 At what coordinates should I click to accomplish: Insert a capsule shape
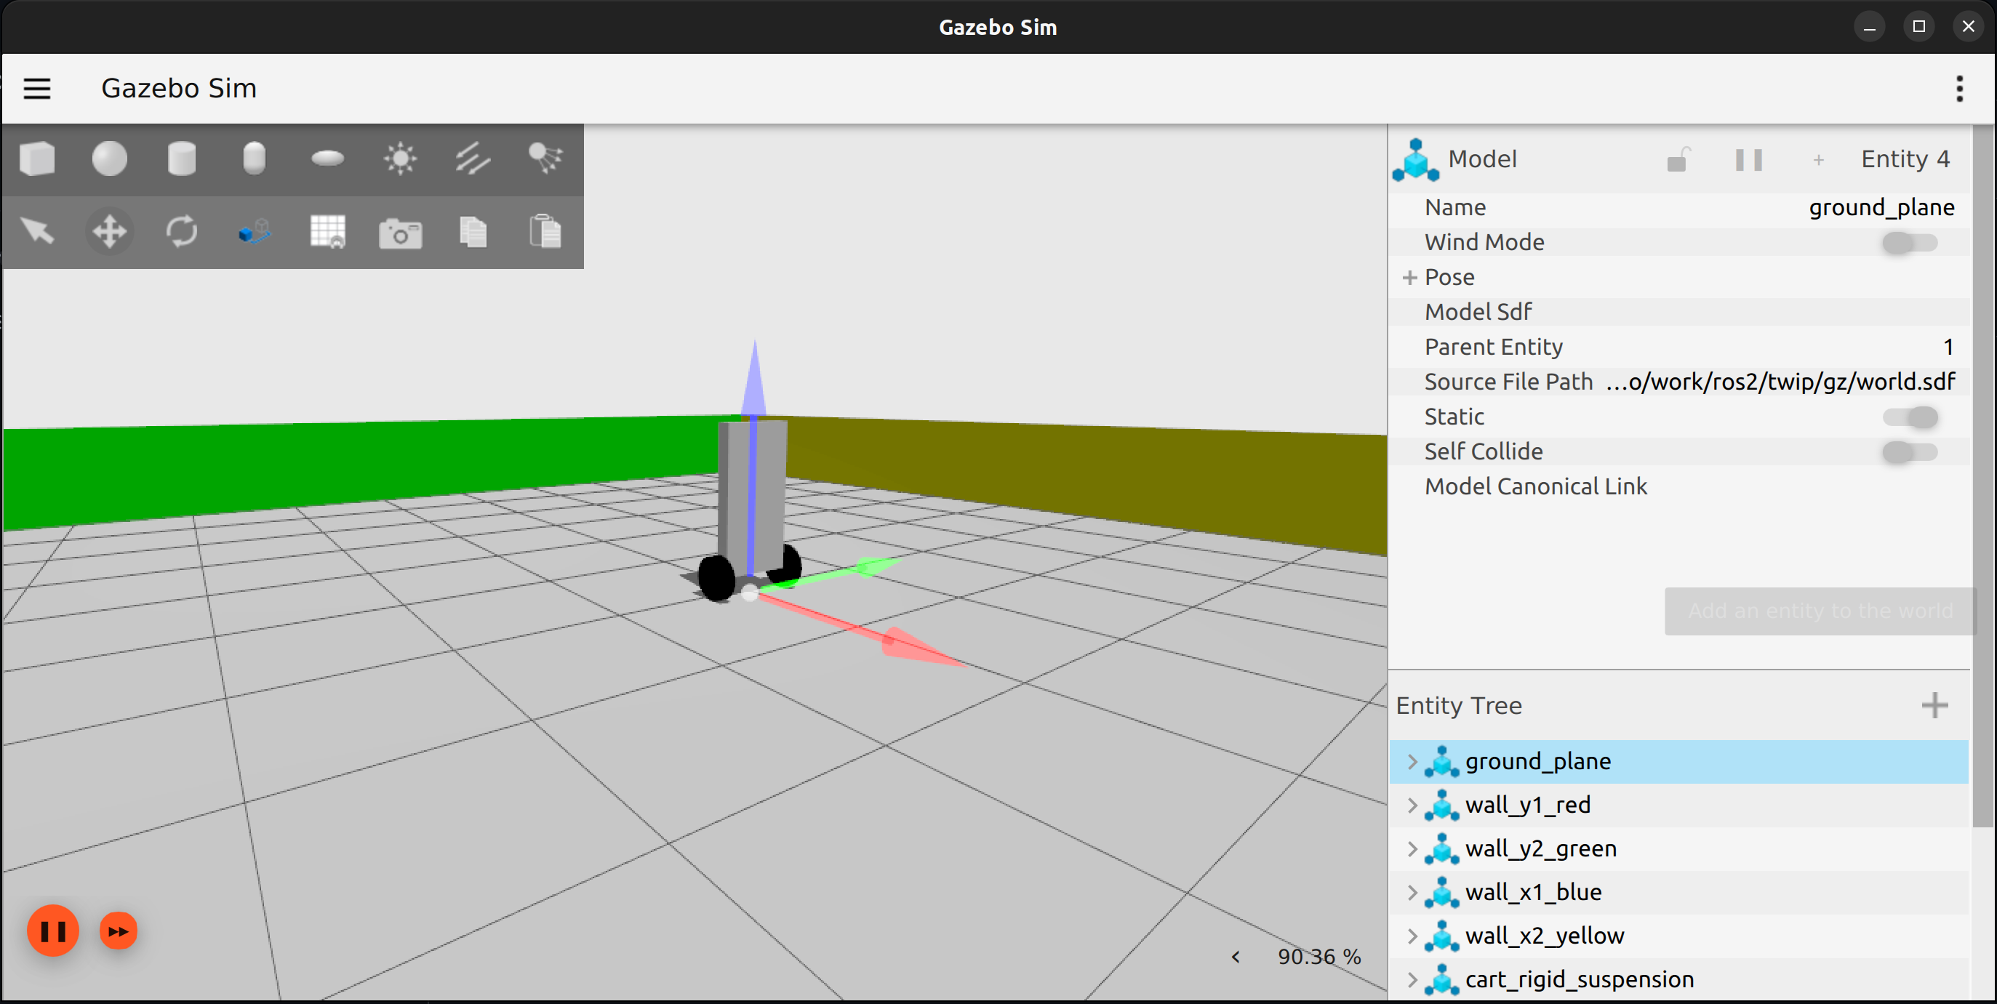[x=255, y=158]
